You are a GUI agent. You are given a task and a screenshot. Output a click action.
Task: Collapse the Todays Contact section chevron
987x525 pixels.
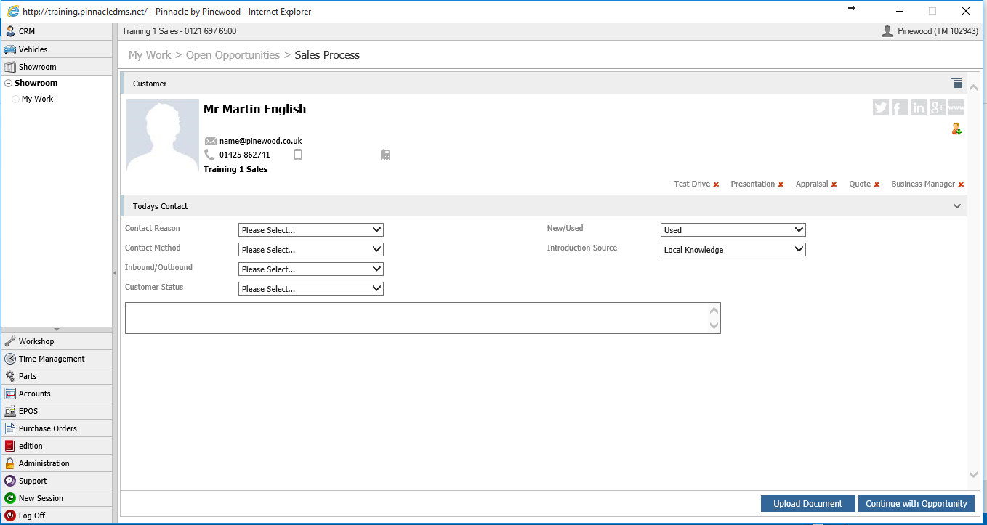click(957, 206)
